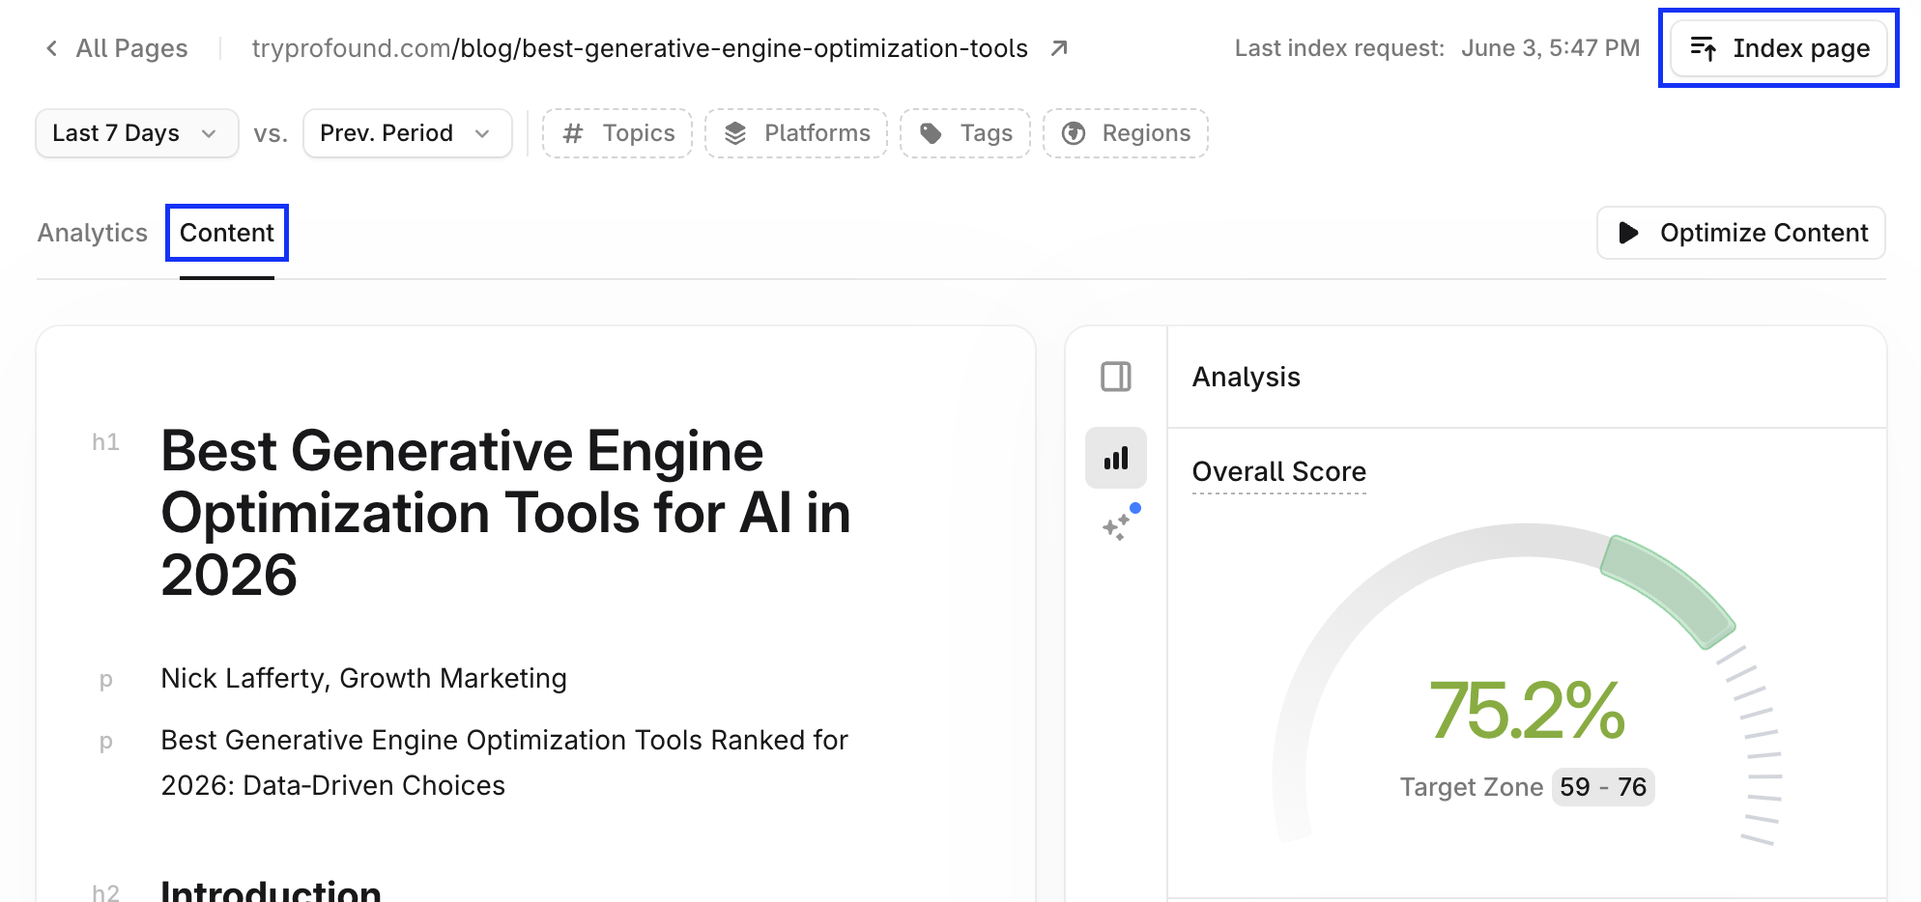Go back to All Pages
1921x902 pixels.
point(131,48)
